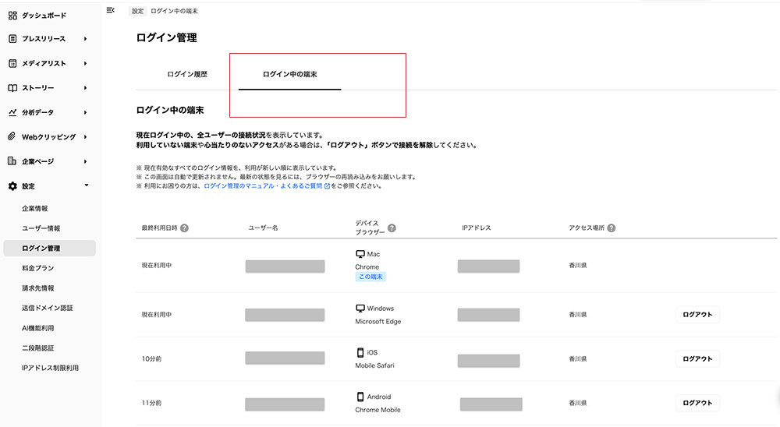
Task: Click help icon next to デバイス ブラウザー
Action: (x=392, y=228)
